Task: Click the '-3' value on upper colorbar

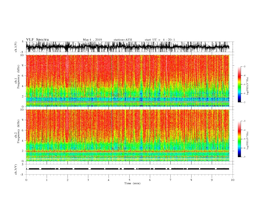Action: tap(244, 66)
